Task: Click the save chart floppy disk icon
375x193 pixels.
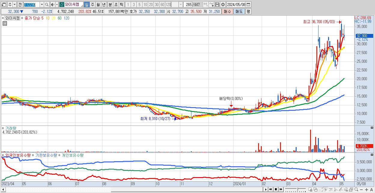Action: point(217,5)
